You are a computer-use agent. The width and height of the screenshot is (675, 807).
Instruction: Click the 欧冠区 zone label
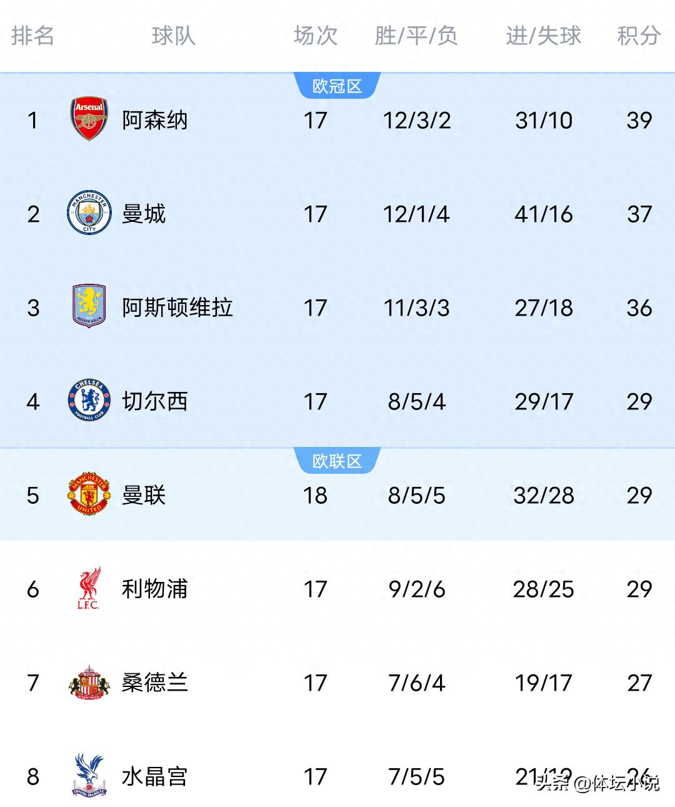tap(337, 86)
